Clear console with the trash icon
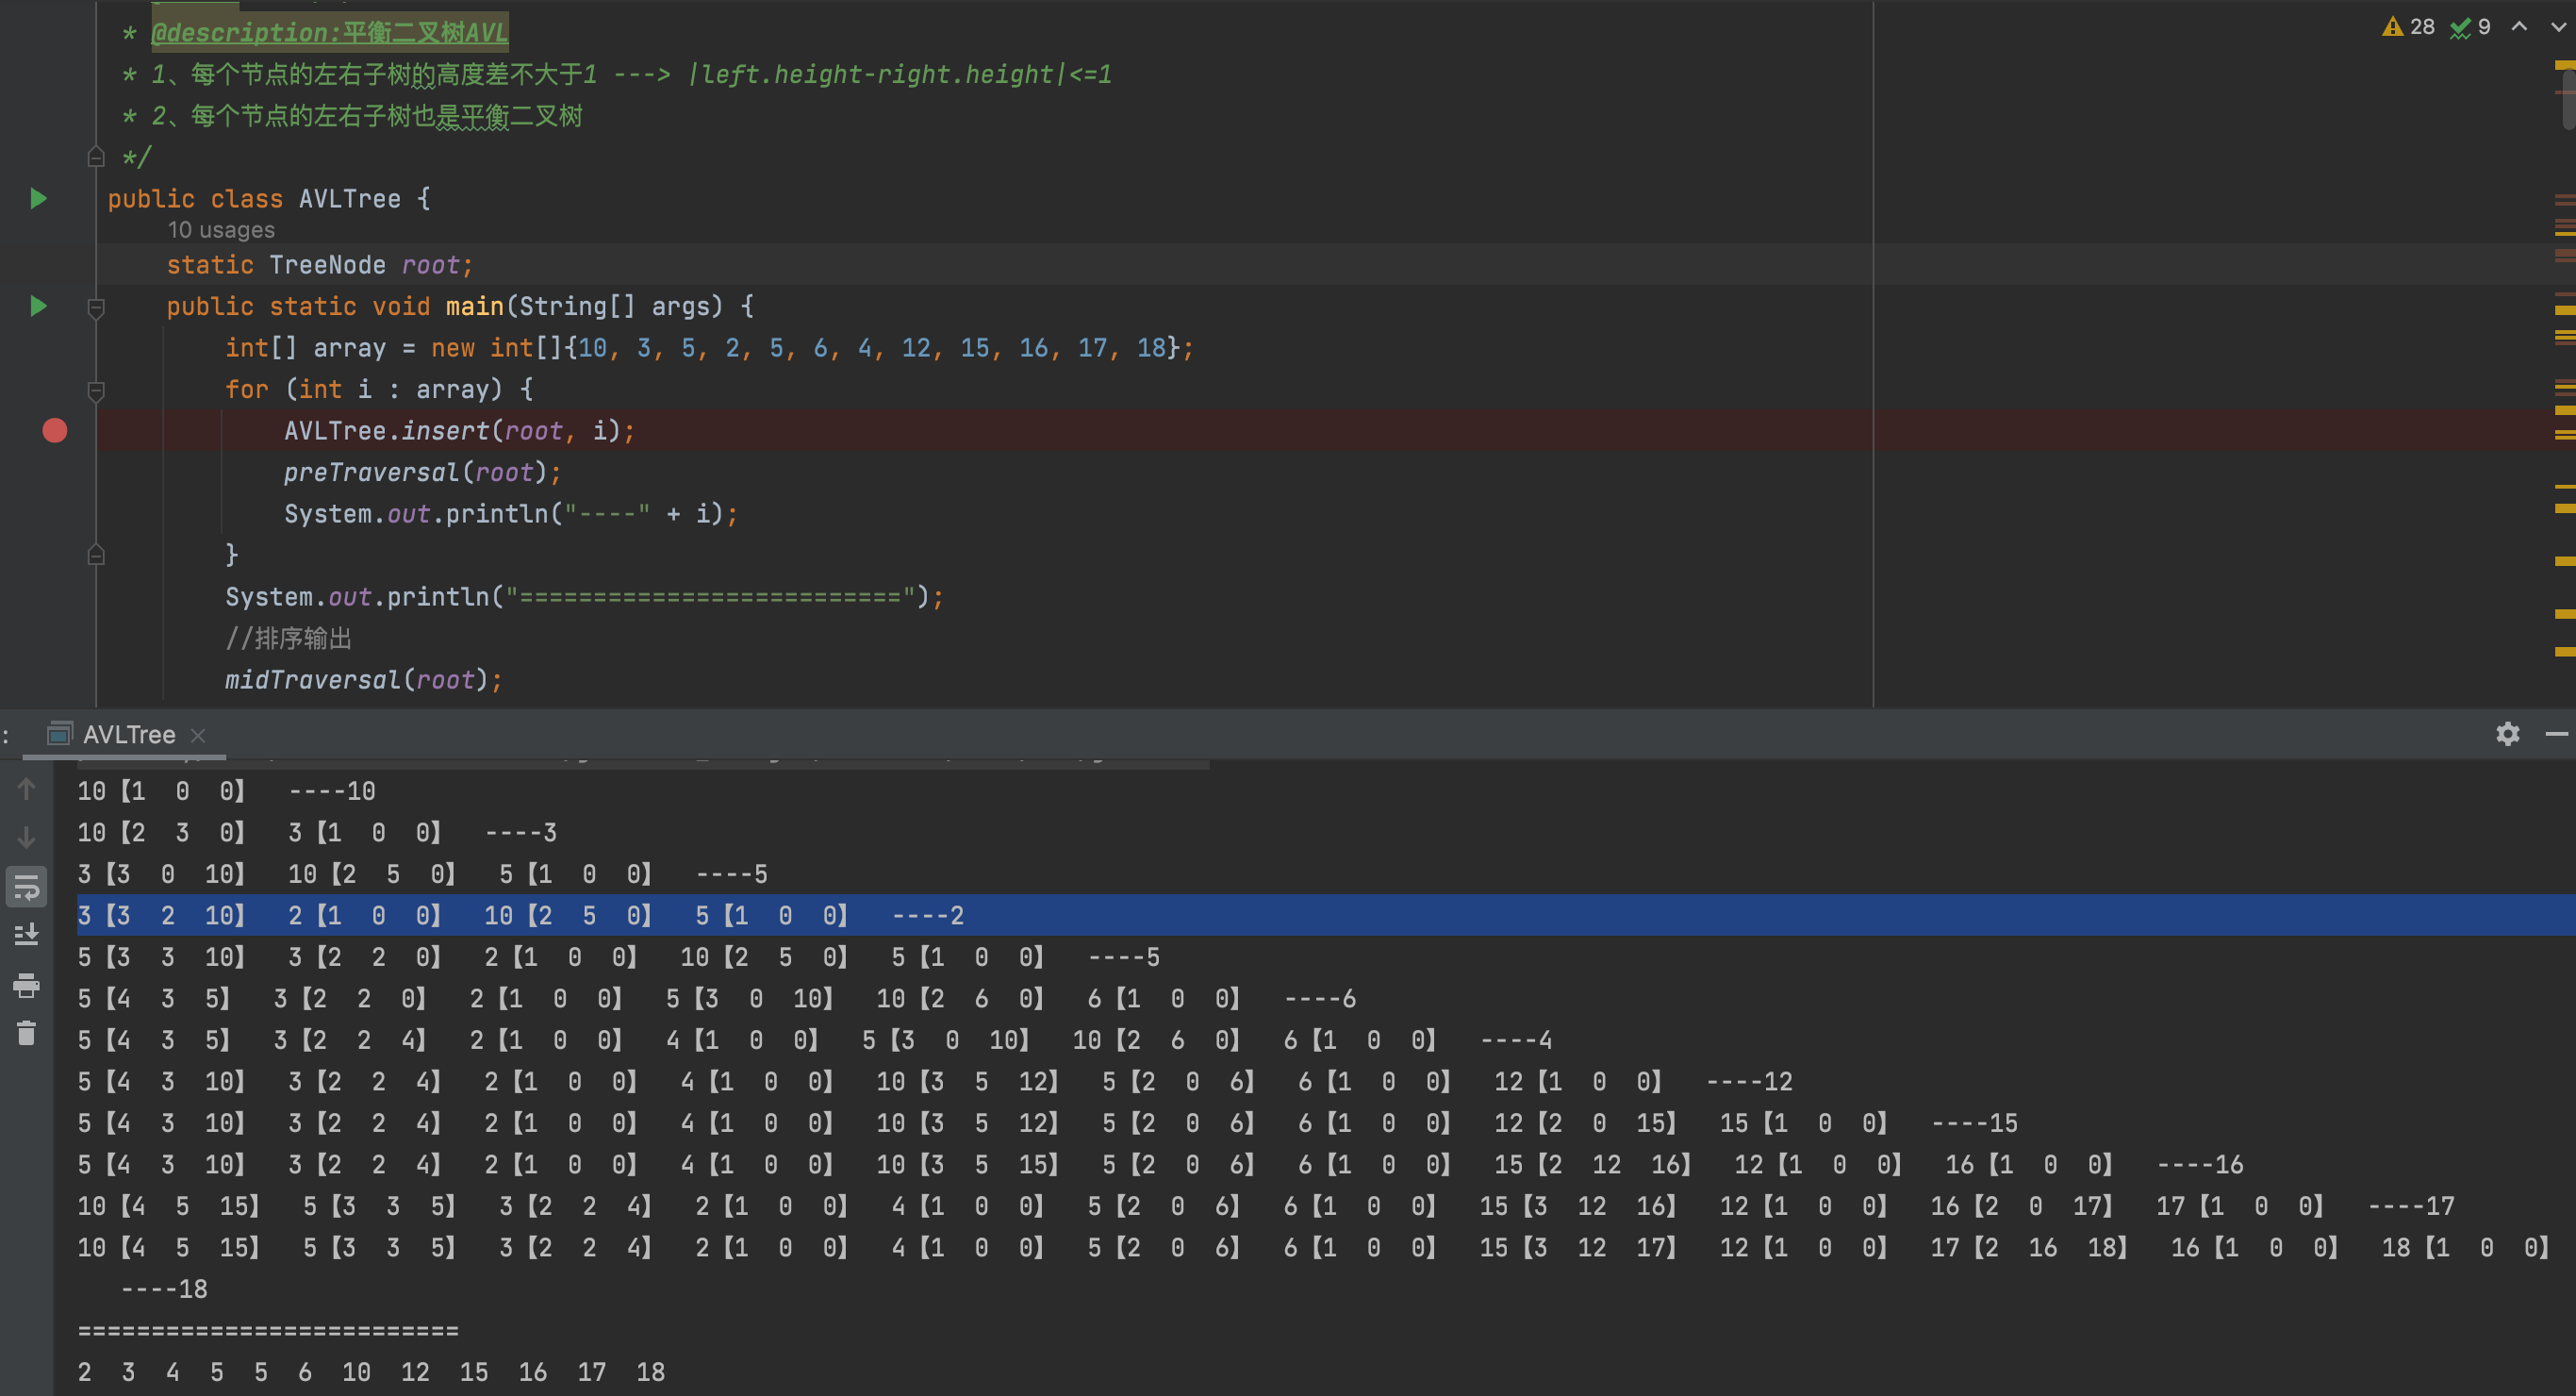 27,1033
